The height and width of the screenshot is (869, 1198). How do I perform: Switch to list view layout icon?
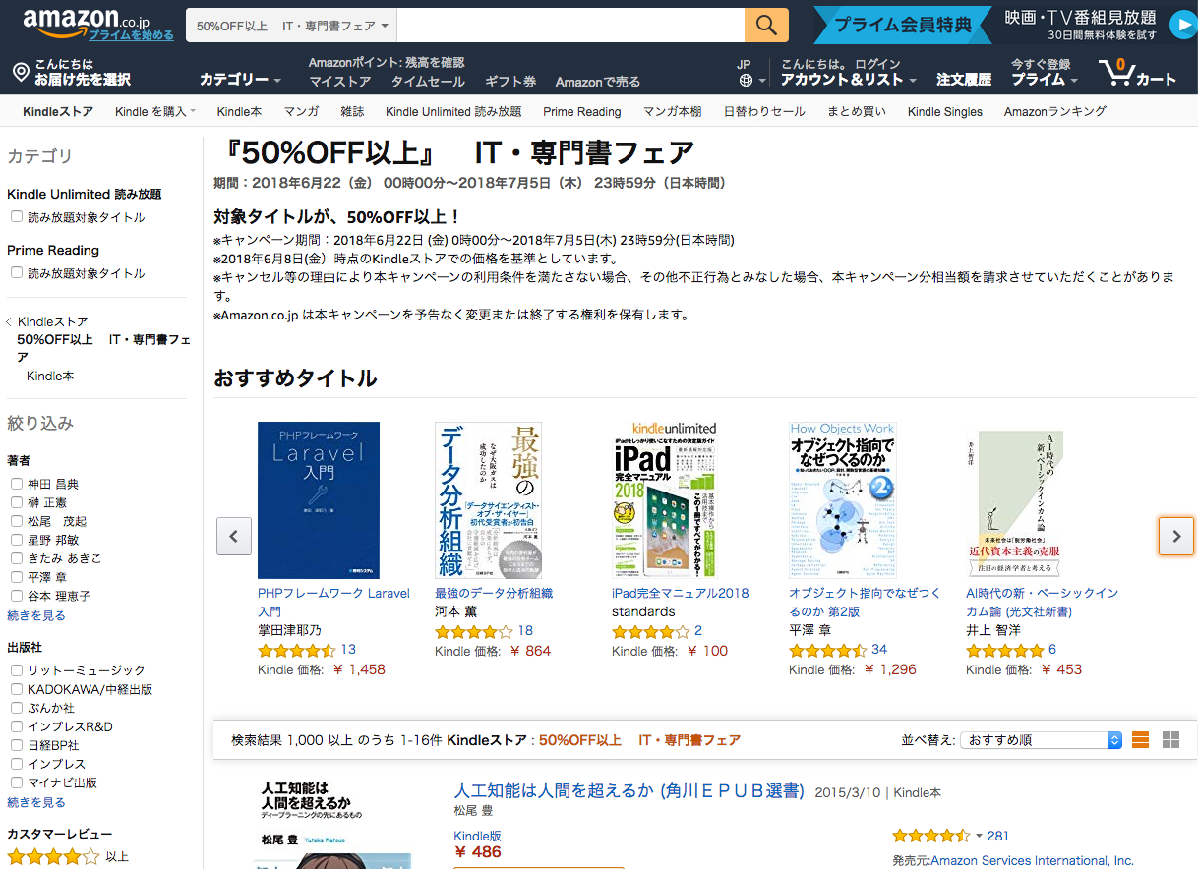pyautogui.click(x=1141, y=740)
